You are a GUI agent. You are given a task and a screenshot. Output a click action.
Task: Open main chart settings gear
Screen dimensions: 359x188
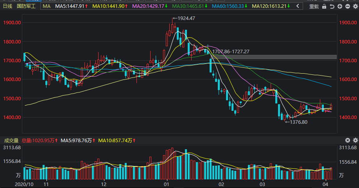coord(355,6)
